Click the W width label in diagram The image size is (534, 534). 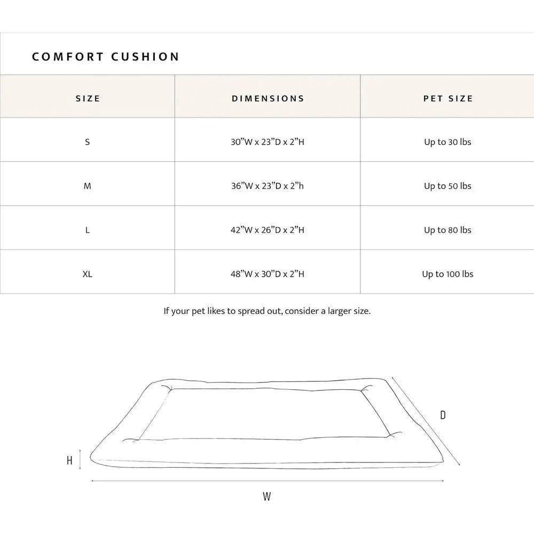266,497
